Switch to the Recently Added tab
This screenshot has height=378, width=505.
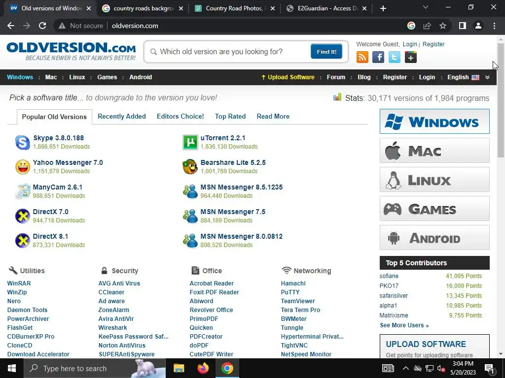coord(122,116)
